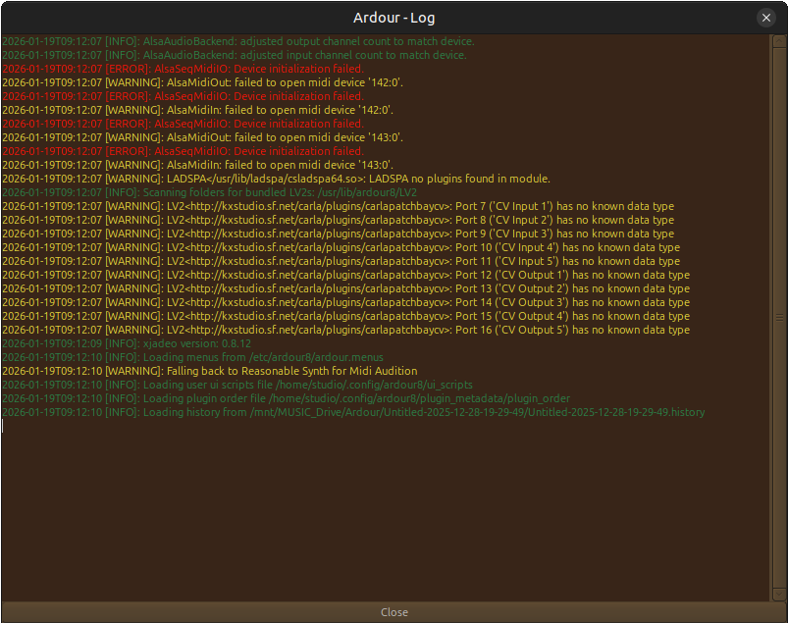Click the 'Ardour - Log' title bar
This screenshot has width=788, height=623.
click(393, 18)
